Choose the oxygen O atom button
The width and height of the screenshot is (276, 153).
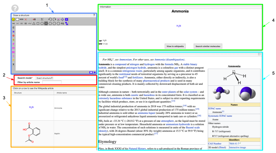[x=13, y=36]
